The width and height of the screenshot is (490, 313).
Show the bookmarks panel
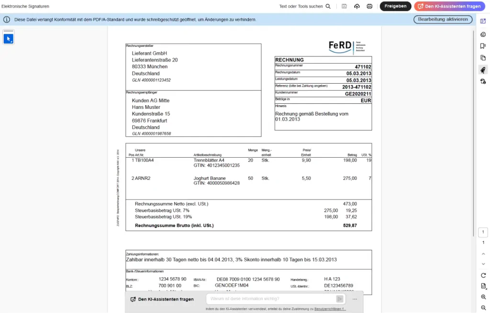click(x=483, y=46)
